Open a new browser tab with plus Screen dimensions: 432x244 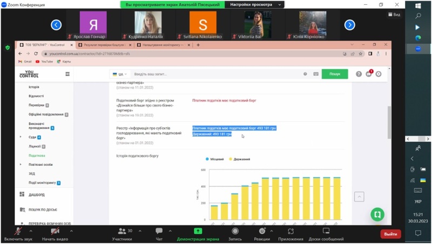198,45
